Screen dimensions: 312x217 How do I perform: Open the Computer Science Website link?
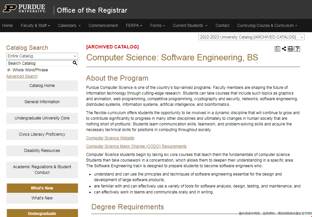[x=110, y=138]
